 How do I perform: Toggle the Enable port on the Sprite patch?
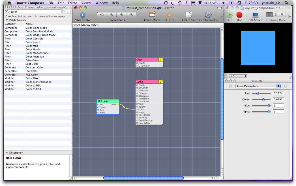(x=137, y=85)
